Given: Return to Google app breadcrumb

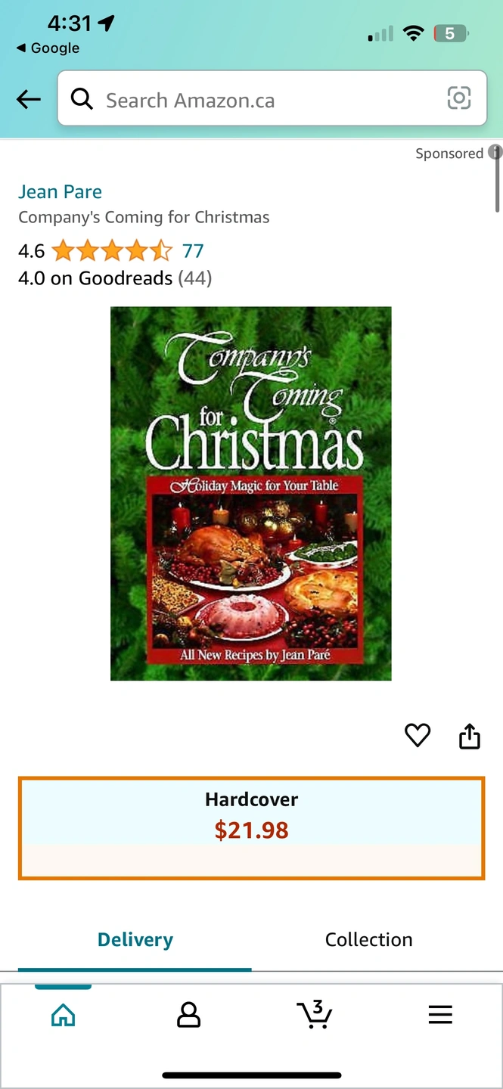Looking at the screenshot, I should [x=48, y=48].
